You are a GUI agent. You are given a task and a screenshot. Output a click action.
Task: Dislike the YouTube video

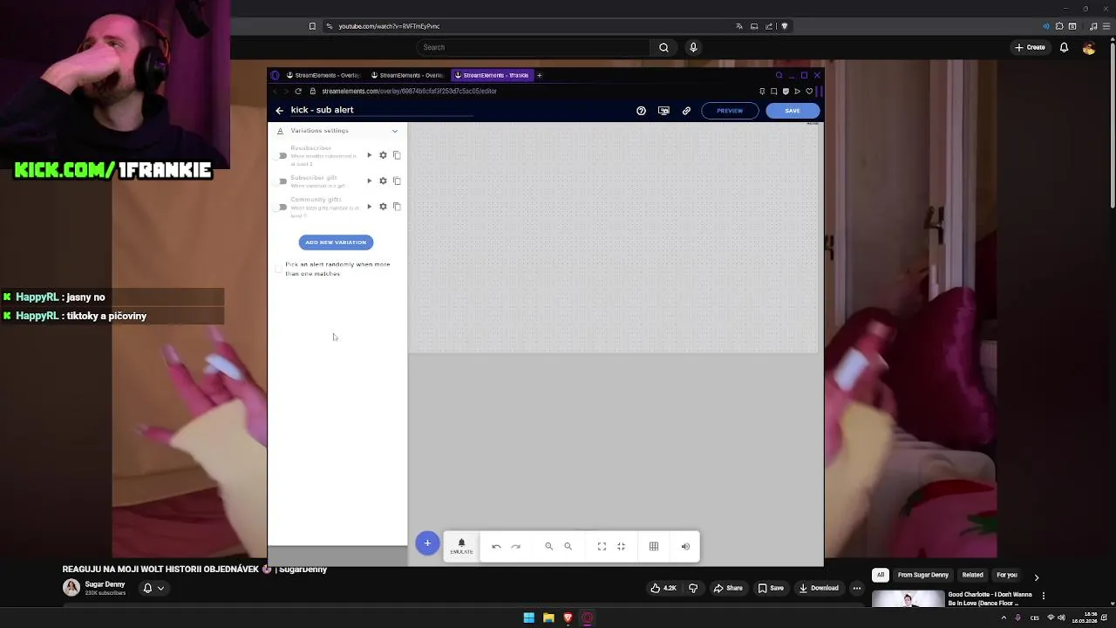(693, 588)
